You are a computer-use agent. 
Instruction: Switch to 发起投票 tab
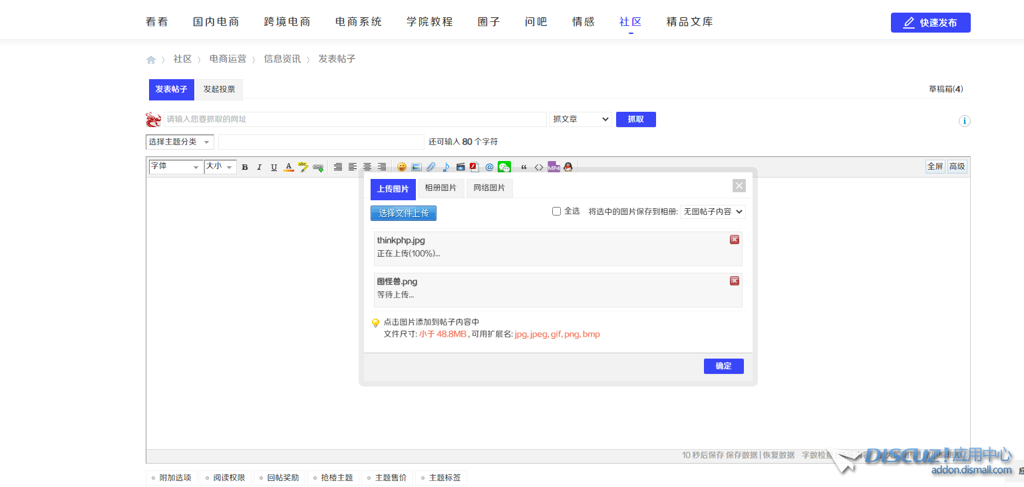pos(219,89)
